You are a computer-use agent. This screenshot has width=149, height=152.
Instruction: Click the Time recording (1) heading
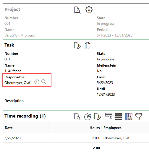(x=25, y=116)
